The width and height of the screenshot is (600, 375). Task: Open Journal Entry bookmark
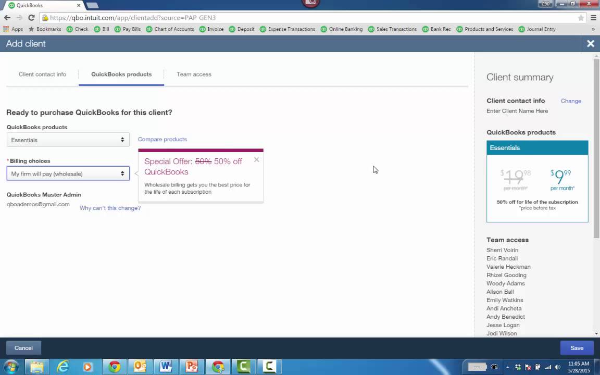click(537, 29)
